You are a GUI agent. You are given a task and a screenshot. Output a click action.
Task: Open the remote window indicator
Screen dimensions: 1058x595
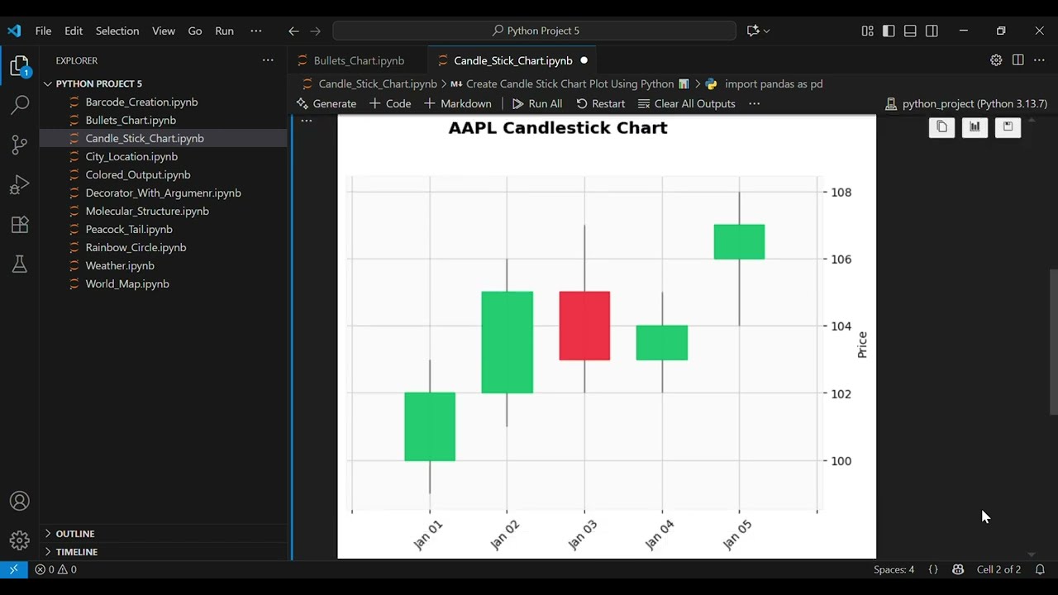(x=13, y=569)
